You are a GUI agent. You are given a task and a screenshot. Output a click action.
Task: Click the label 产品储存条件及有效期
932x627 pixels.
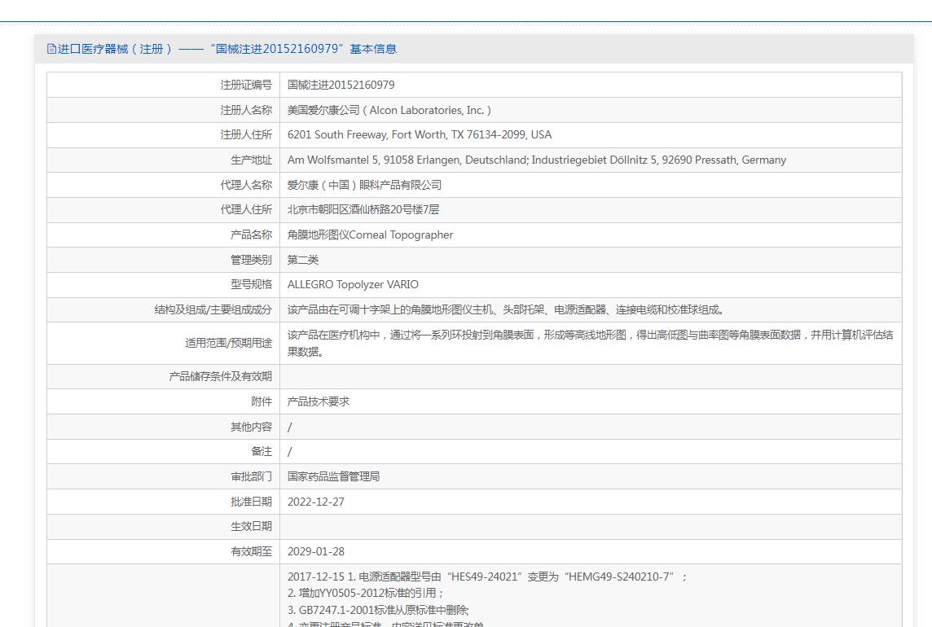tap(221, 376)
